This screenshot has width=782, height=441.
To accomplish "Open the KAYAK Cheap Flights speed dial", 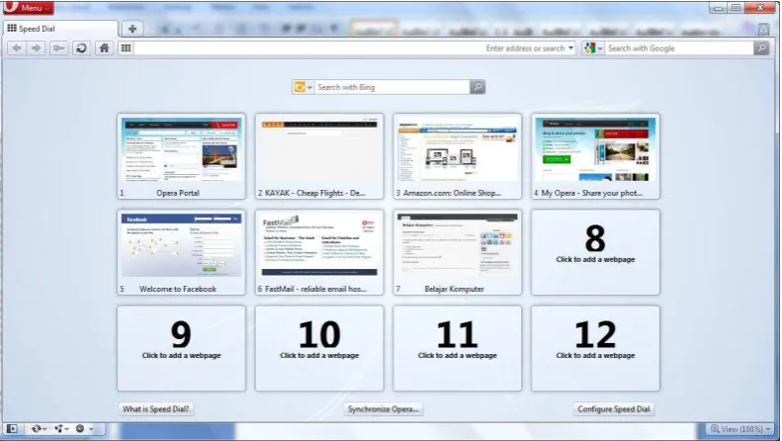I will coord(319,156).
